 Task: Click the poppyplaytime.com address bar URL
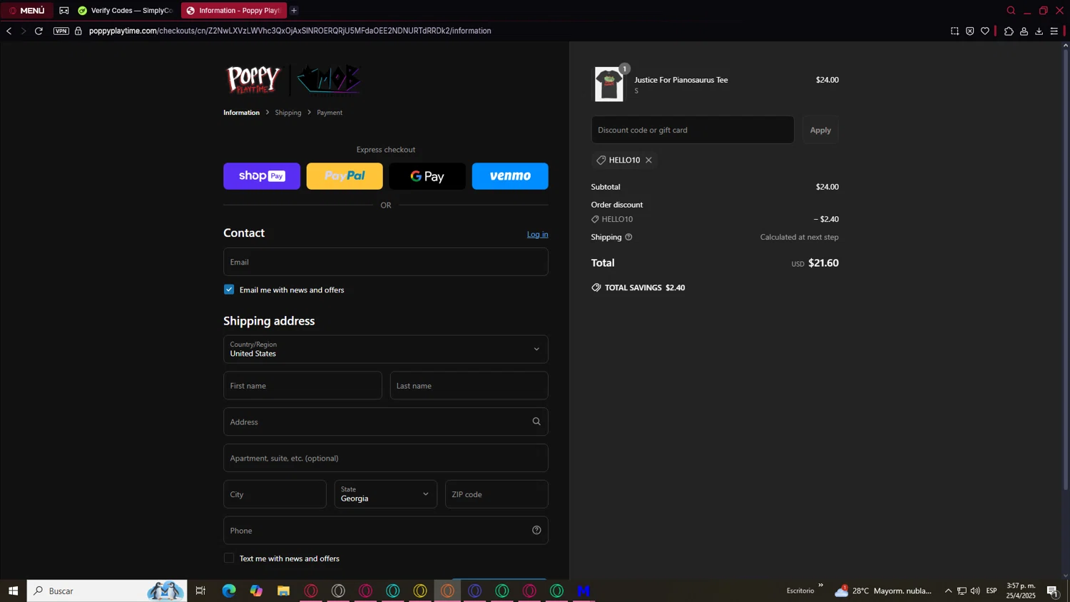[x=290, y=31]
